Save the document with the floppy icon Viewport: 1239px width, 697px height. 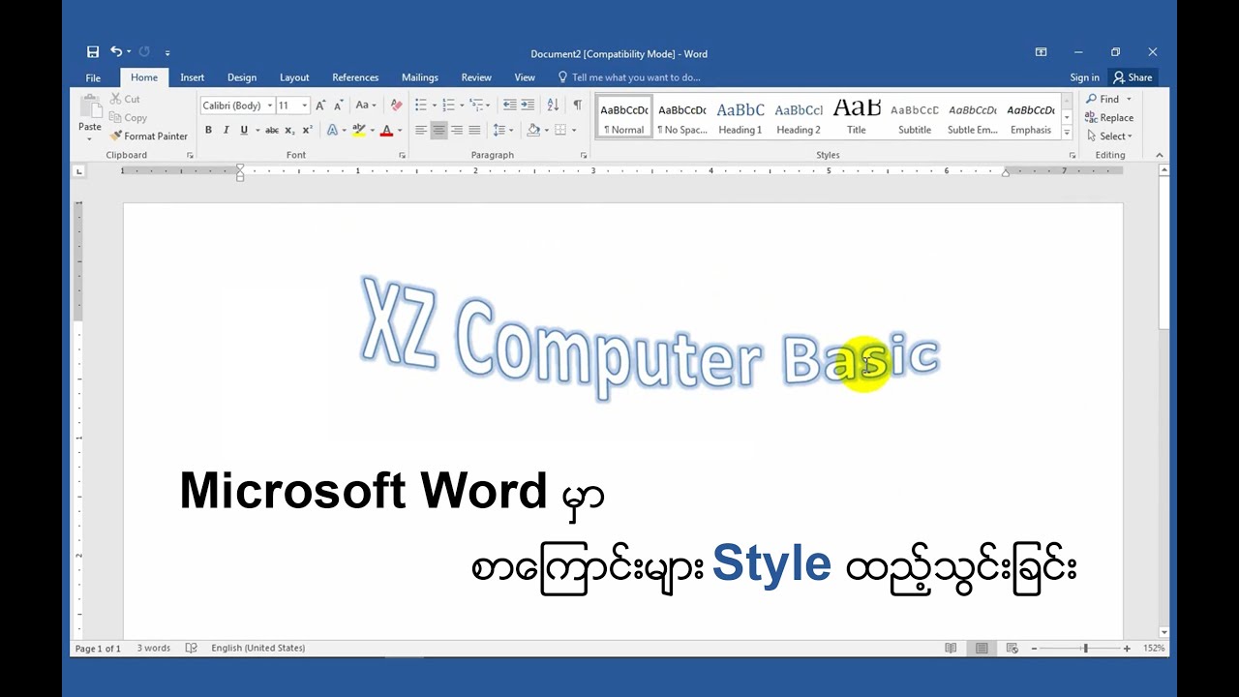(93, 52)
